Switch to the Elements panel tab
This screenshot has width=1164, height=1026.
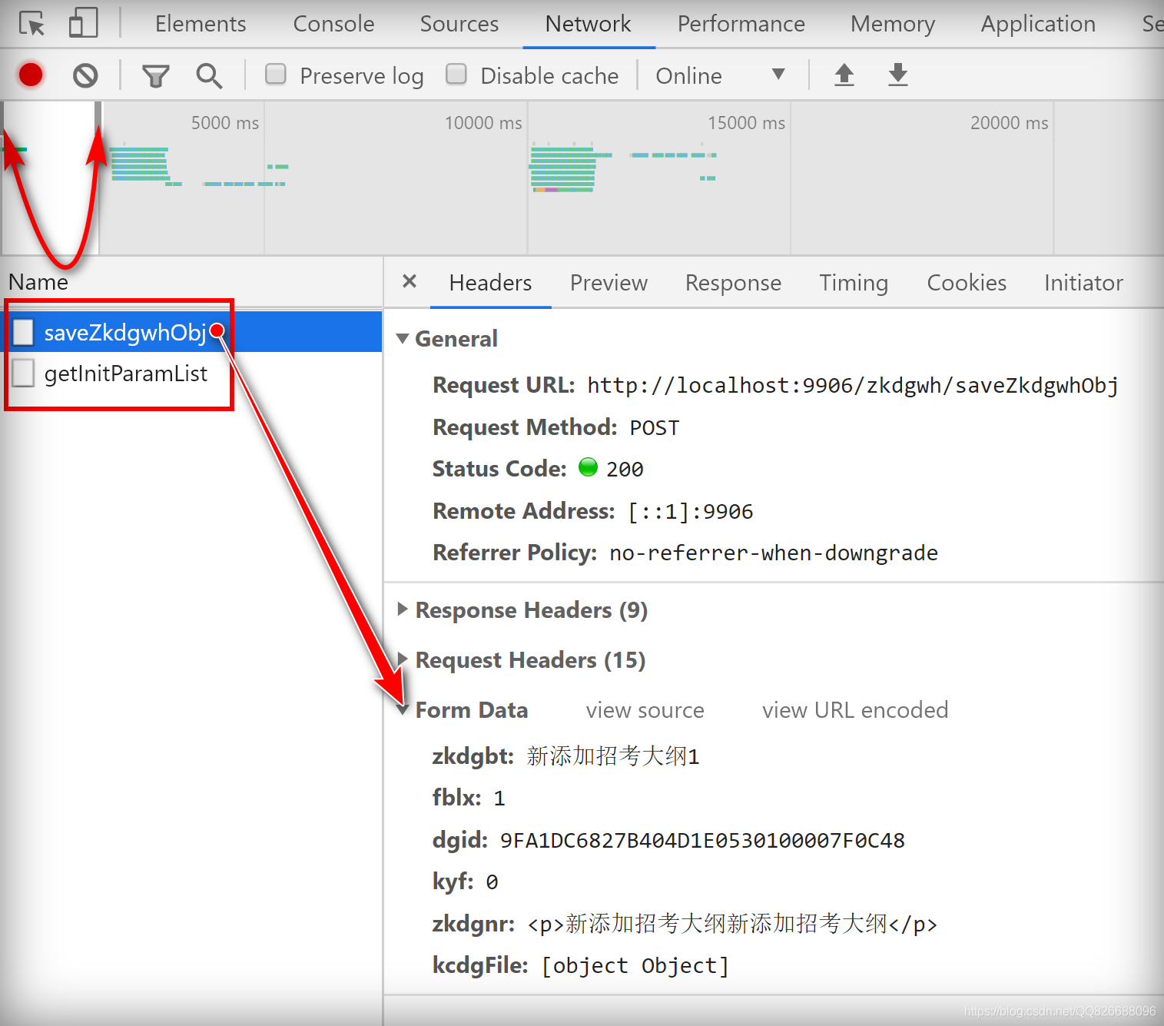coord(201,24)
